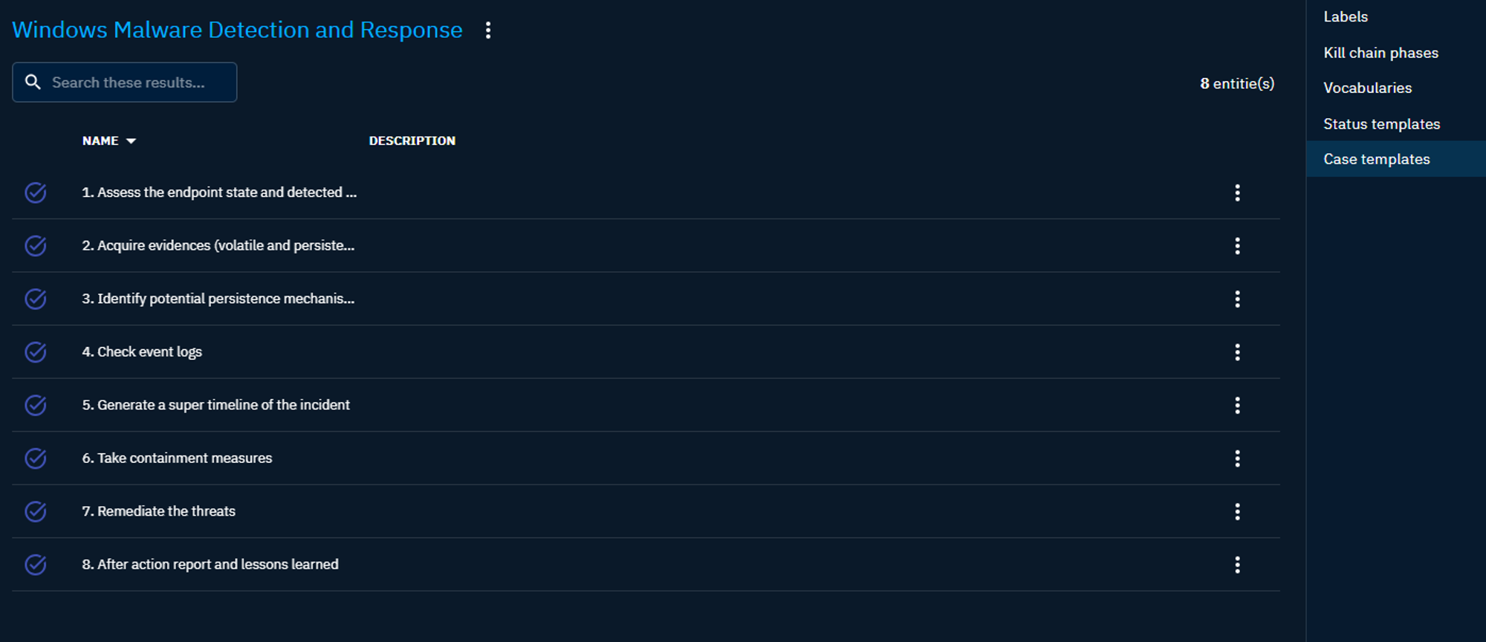
Task: Open row menu for Generate a super timeline
Action: pyautogui.click(x=1237, y=405)
